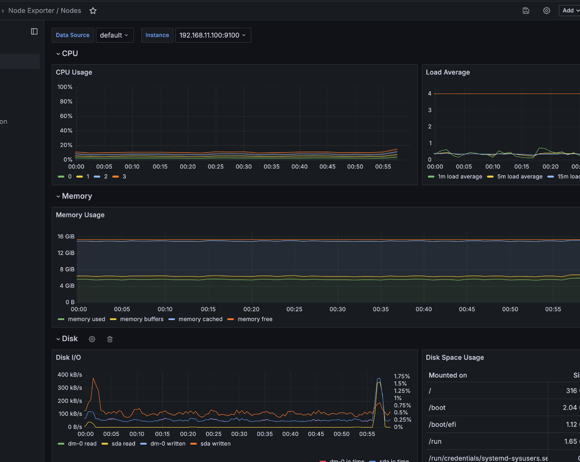Click the 400 kB/s axis label in Disk I/O
The width and height of the screenshot is (580, 462).
70,375
